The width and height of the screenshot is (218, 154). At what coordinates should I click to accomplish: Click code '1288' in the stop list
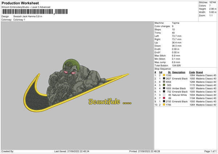(x=192, y=82)
